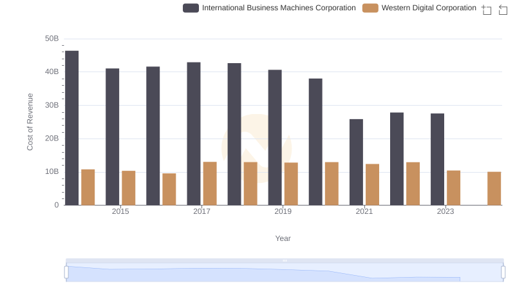Click the 10B y-axis label

52,171
